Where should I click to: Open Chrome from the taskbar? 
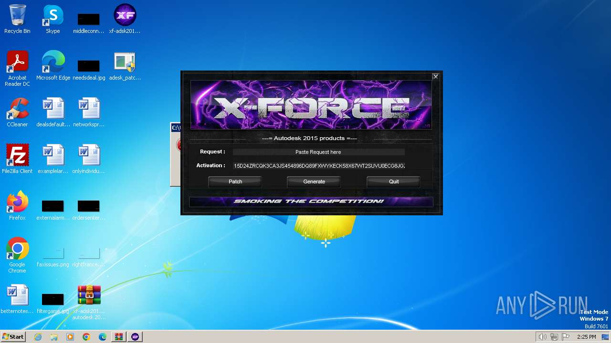tap(86, 337)
